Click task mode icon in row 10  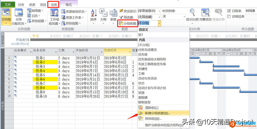pyautogui.click(x=16, y=96)
